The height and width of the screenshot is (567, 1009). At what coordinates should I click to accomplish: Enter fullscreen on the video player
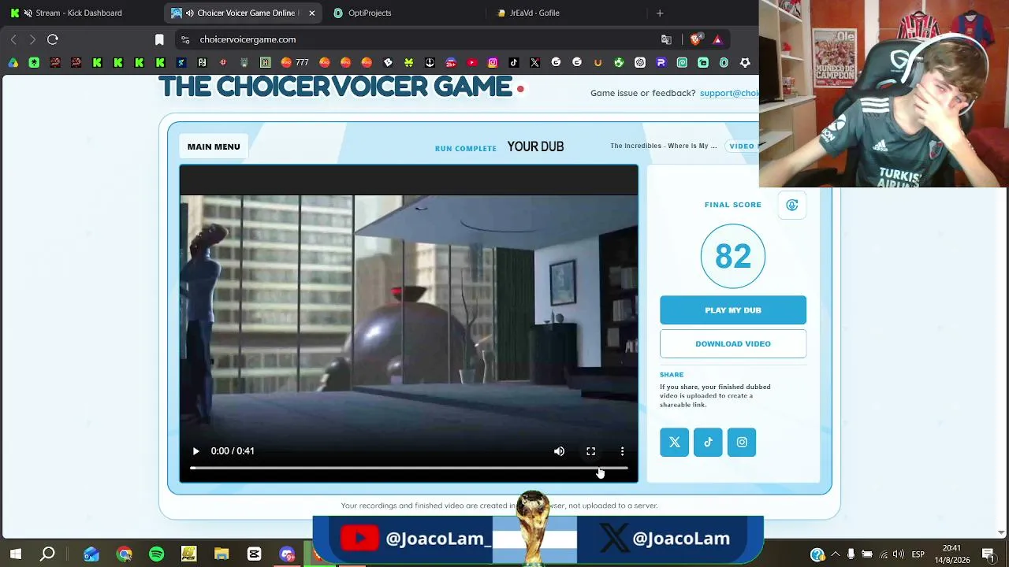(x=590, y=451)
